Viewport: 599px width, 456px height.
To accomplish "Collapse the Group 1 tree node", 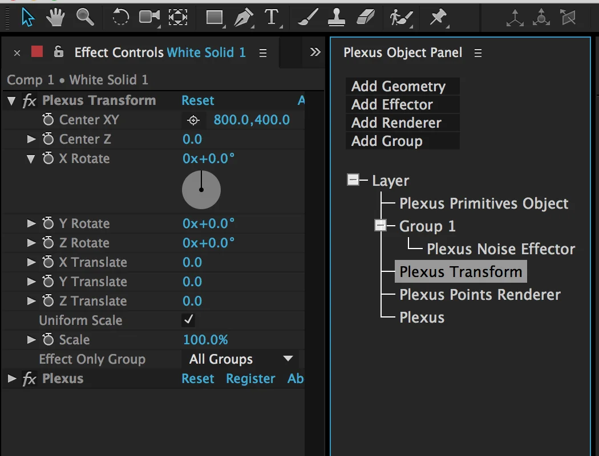I will pos(381,226).
